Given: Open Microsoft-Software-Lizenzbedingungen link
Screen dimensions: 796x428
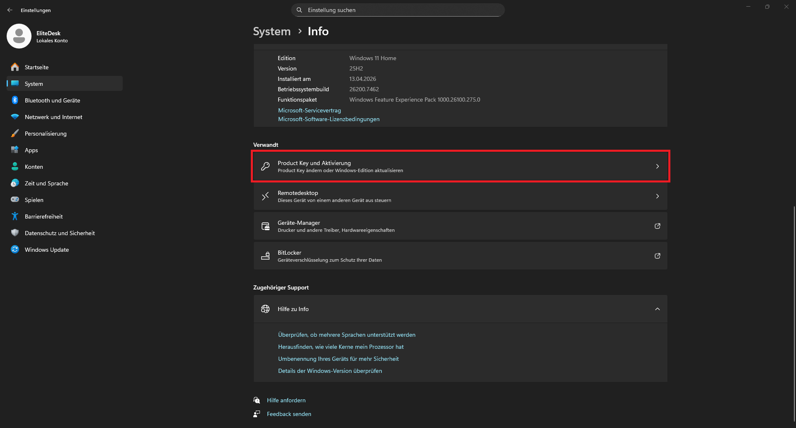Looking at the screenshot, I should (329, 119).
